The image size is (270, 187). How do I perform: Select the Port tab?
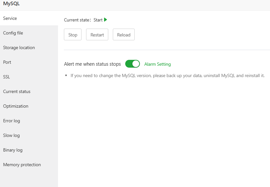click(7, 62)
